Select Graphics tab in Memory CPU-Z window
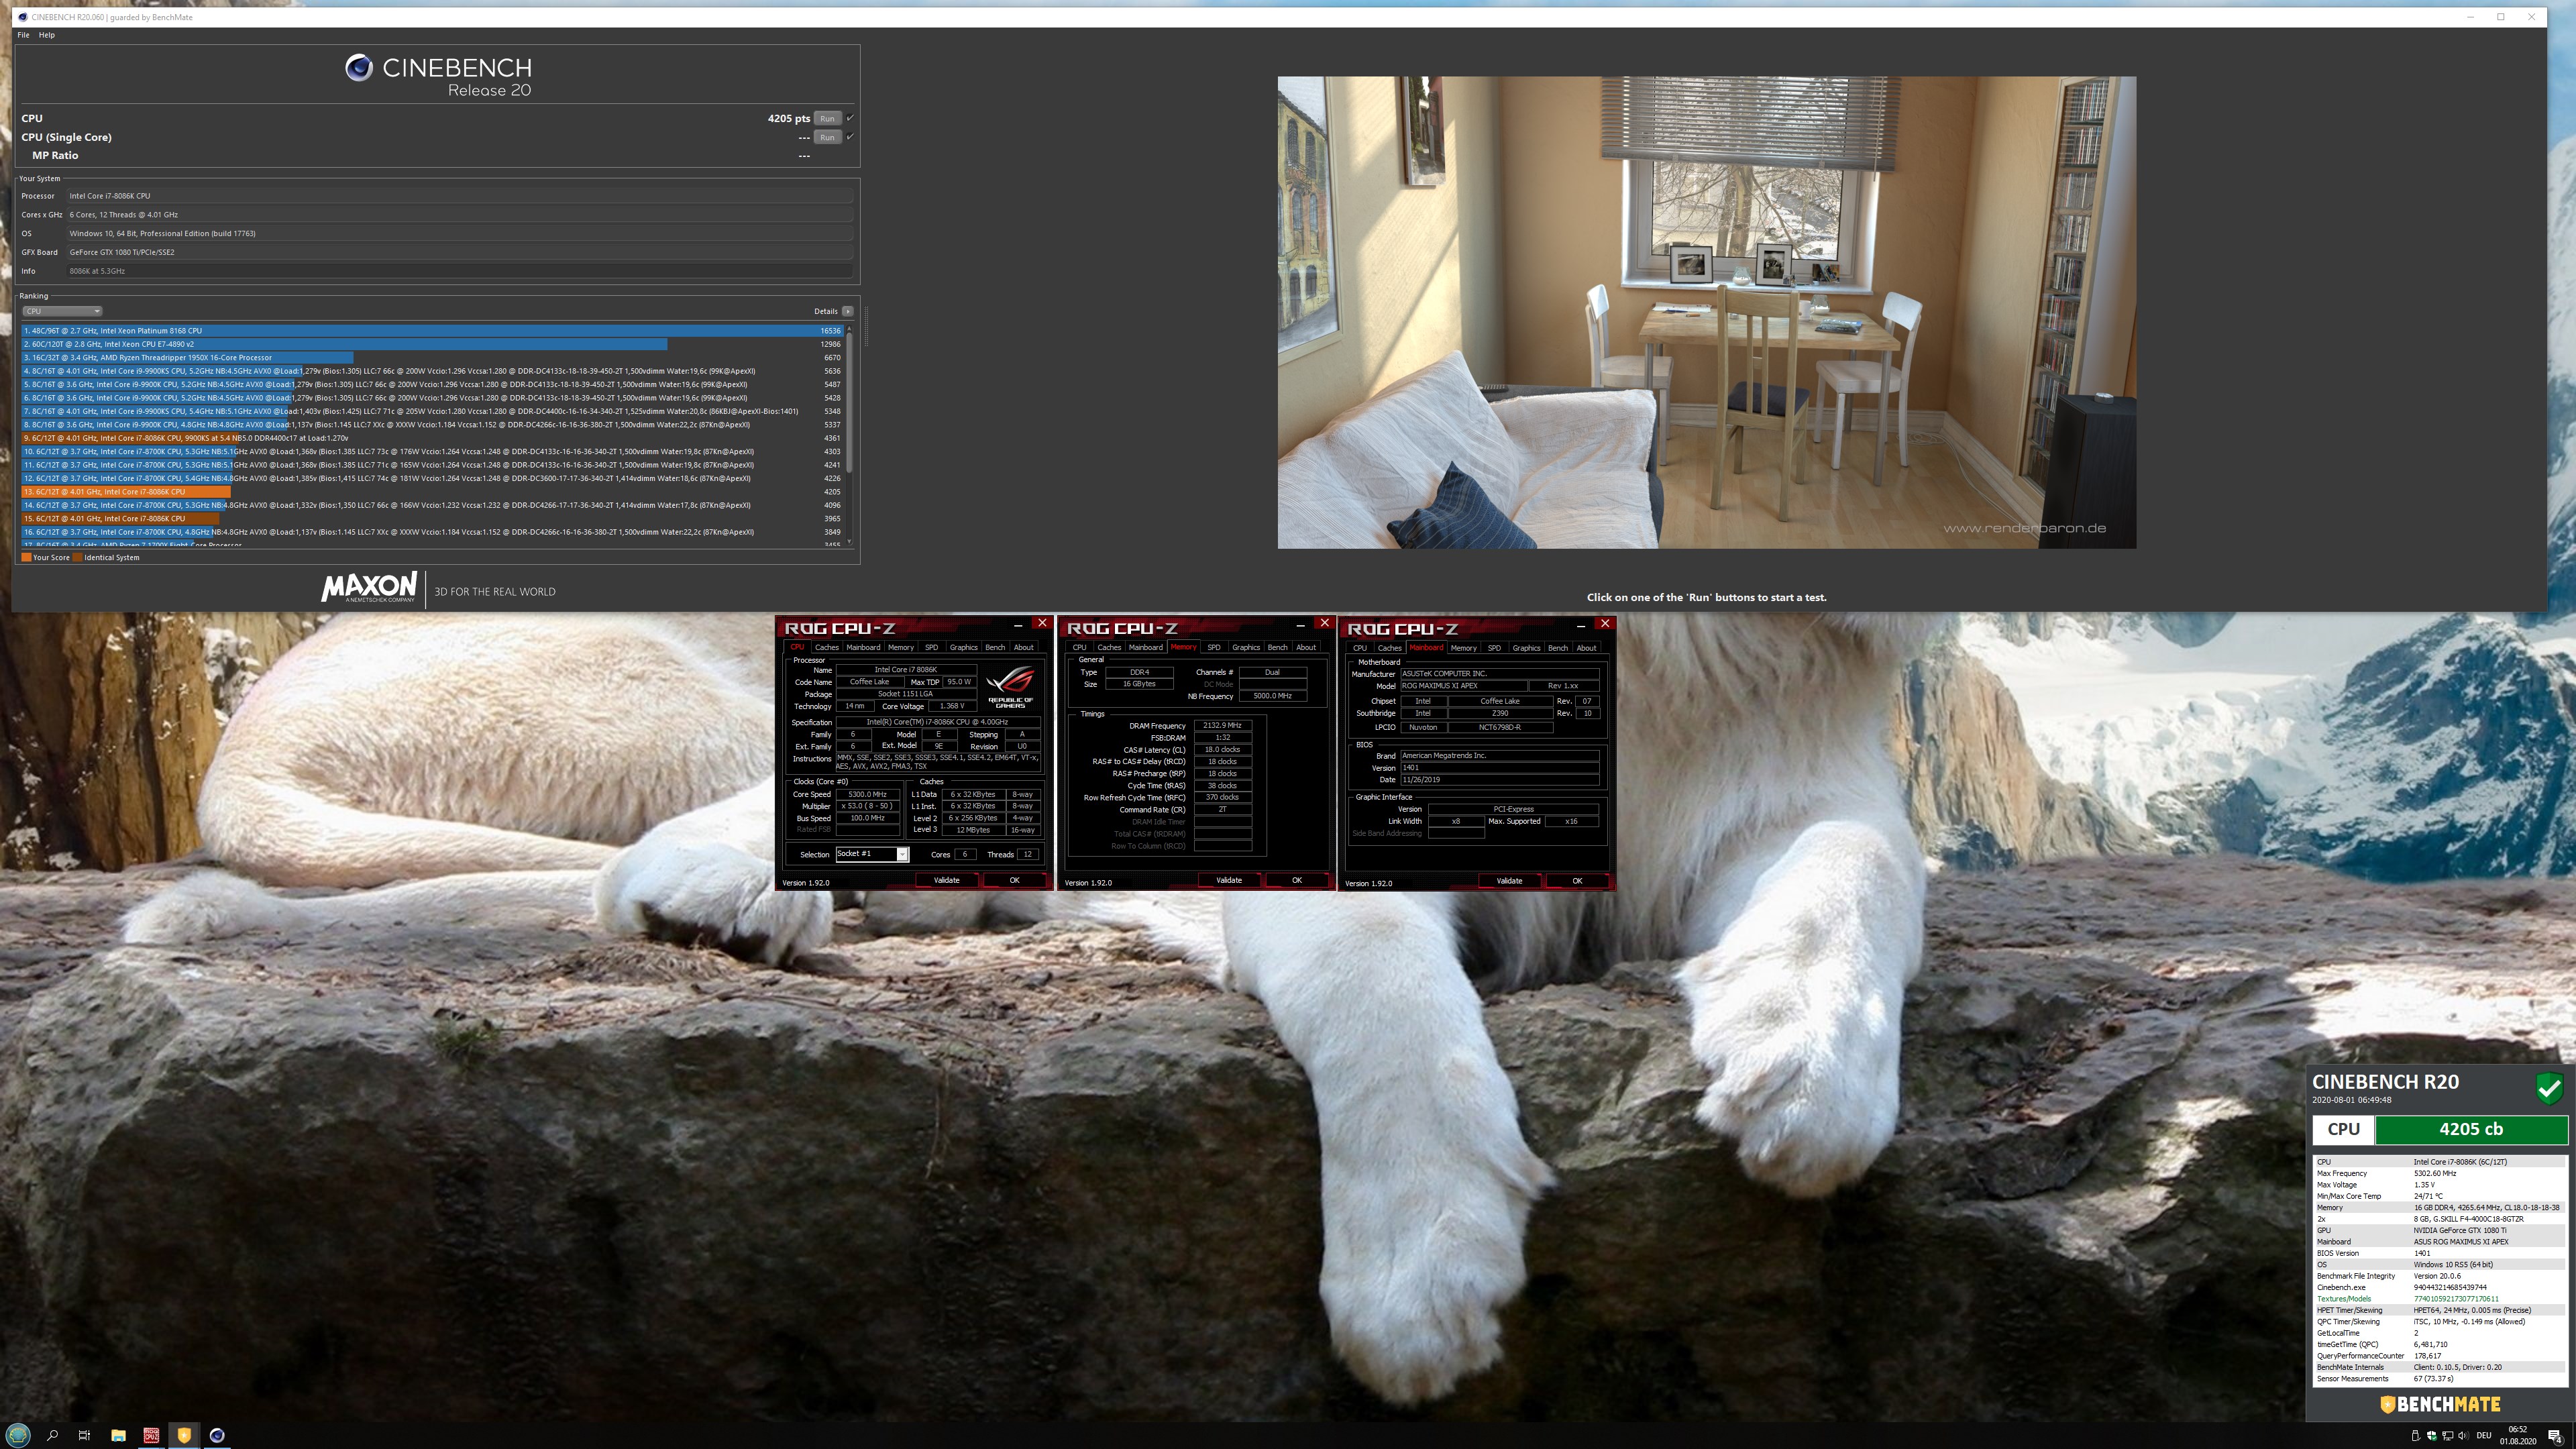Screen dimensions: 2576x1449 click(1246, 647)
